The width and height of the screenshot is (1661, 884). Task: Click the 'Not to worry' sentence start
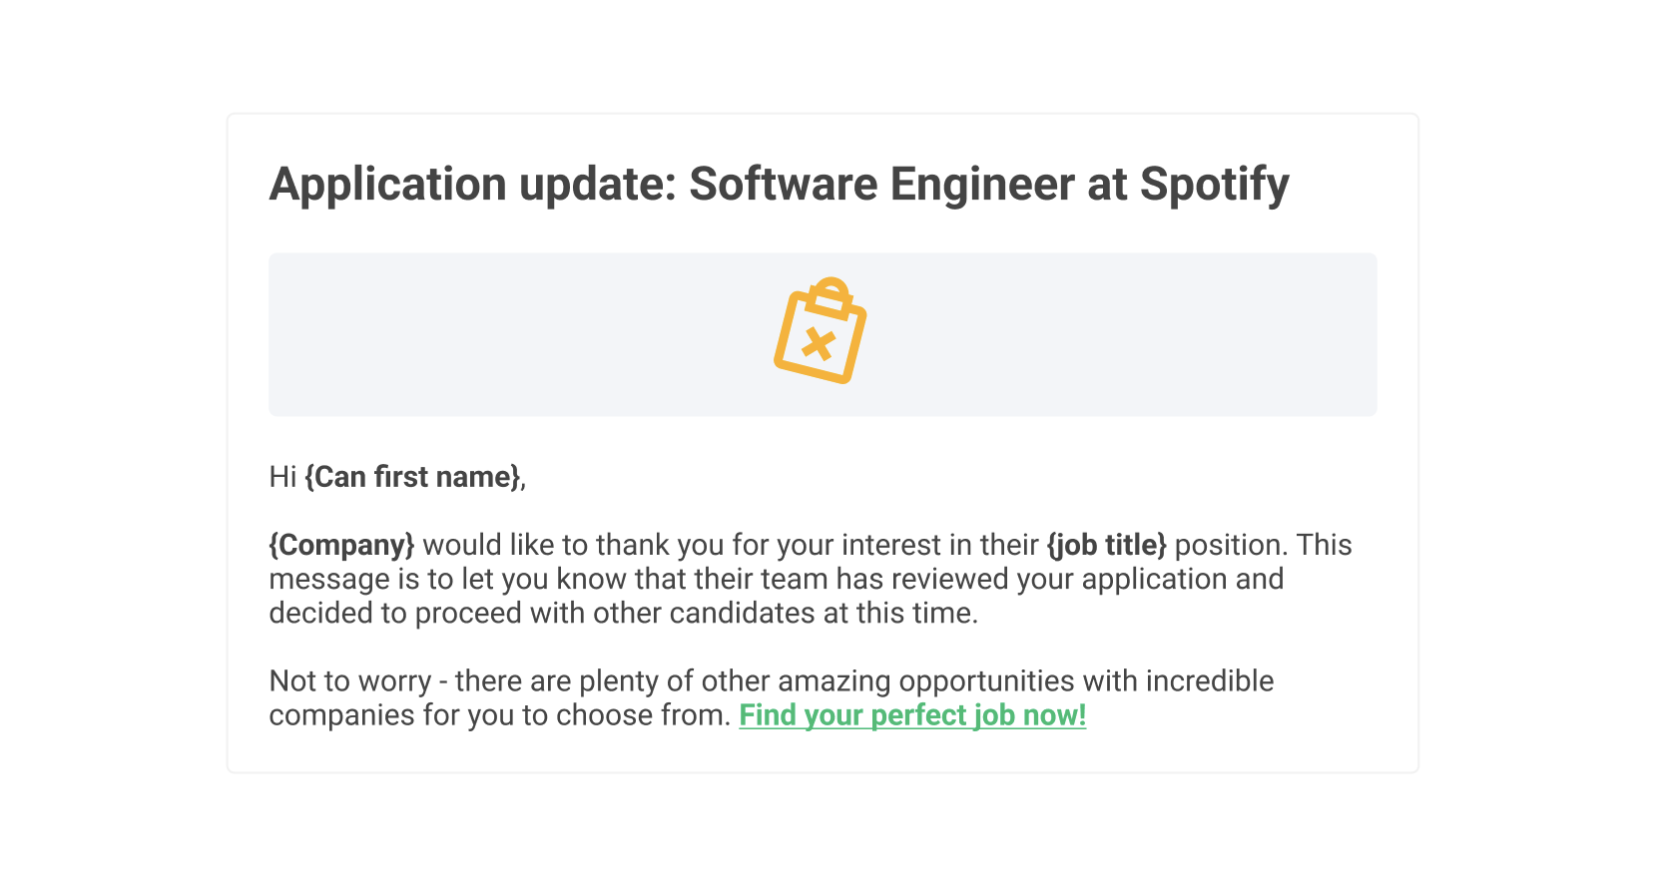tap(350, 680)
